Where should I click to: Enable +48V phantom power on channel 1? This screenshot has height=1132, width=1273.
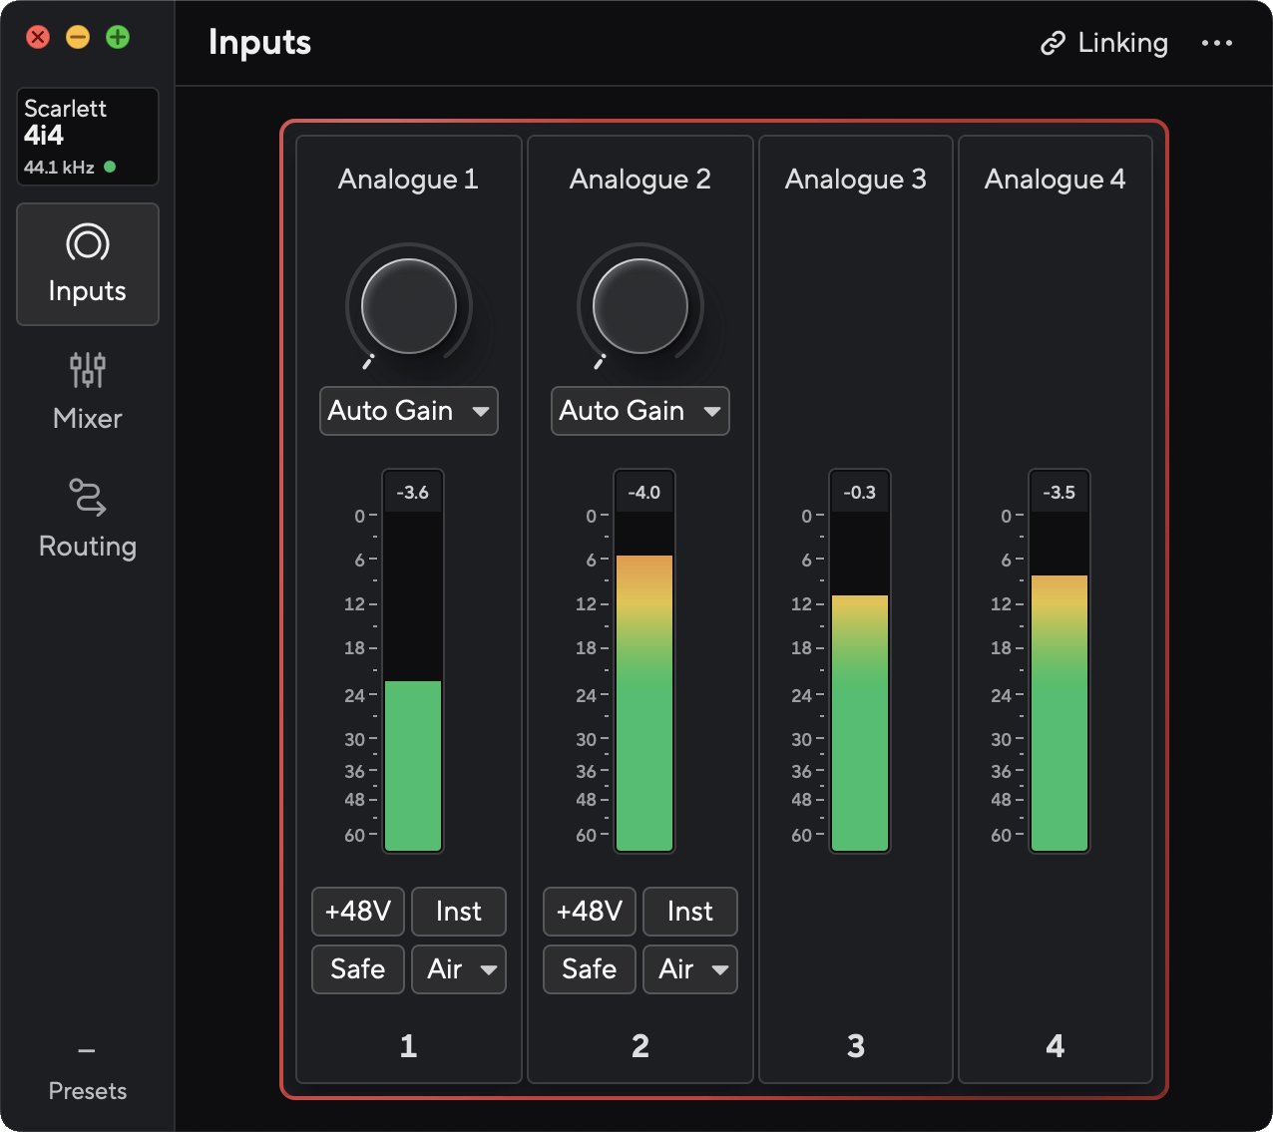358,912
